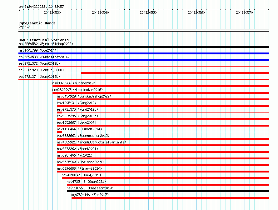Image resolution: width=278 pixels, height=210 pixels.
Task: Select the 204320560 ruler position label
Action: pyautogui.click(x=196, y=12)
